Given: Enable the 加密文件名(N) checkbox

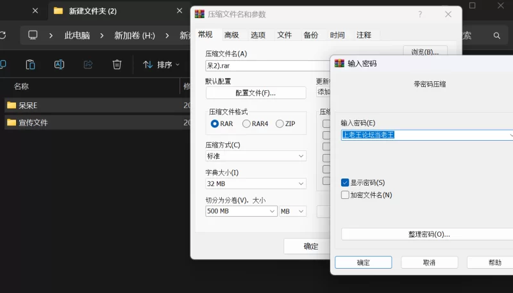Looking at the screenshot, I should (x=345, y=195).
